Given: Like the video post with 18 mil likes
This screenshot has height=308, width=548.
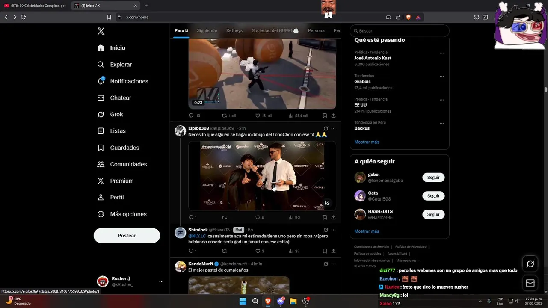Looking at the screenshot, I should tap(263, 115).
